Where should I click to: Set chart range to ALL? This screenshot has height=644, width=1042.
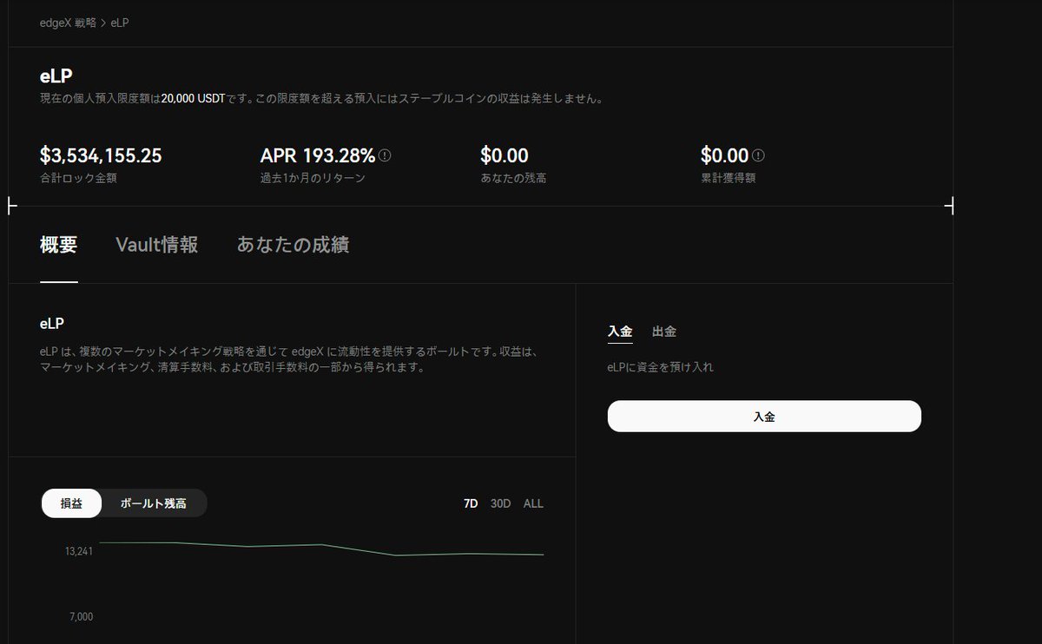[533, 503]
